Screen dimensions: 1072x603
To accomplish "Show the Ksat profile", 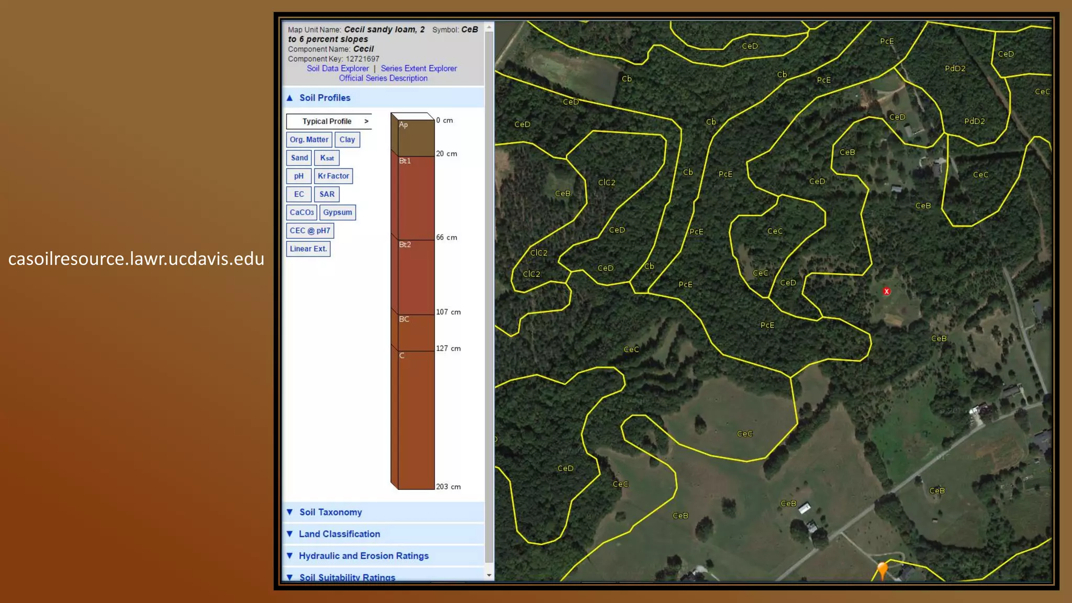I will (x=327, y=158).
